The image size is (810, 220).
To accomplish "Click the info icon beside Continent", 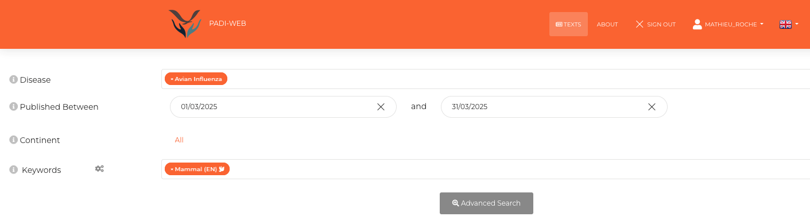I will point(14,140).
